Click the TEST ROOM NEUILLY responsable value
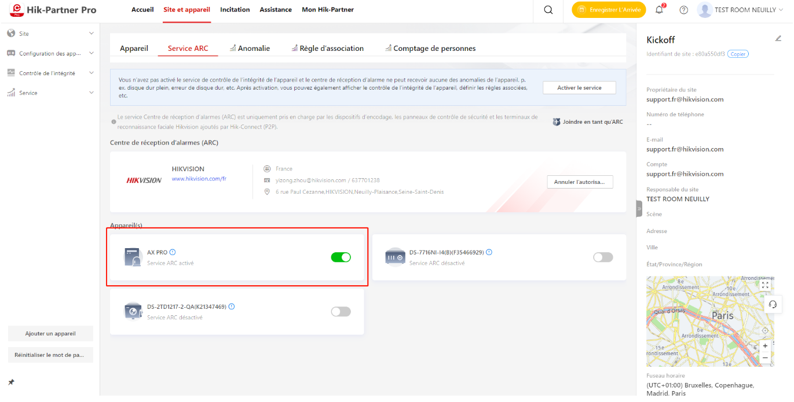794x402 pixels. pos(678,199)
